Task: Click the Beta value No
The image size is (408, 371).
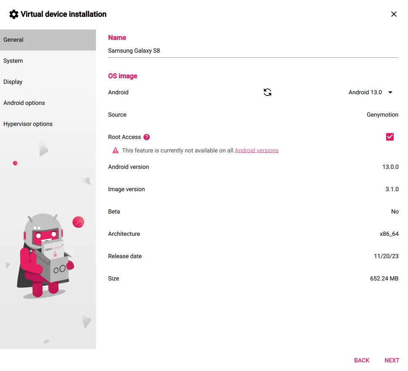Action: pyautogui.click(x=395, y=211)
